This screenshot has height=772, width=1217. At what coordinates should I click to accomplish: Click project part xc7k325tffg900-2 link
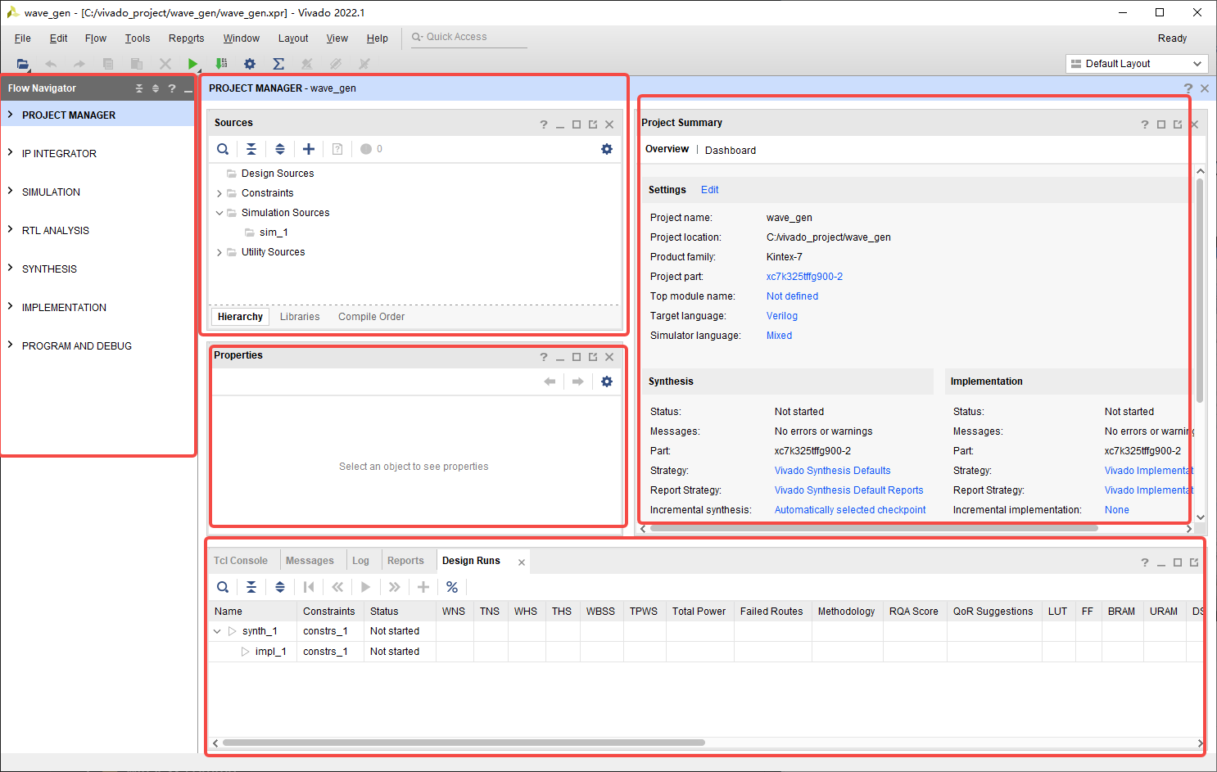click(804, 277)
